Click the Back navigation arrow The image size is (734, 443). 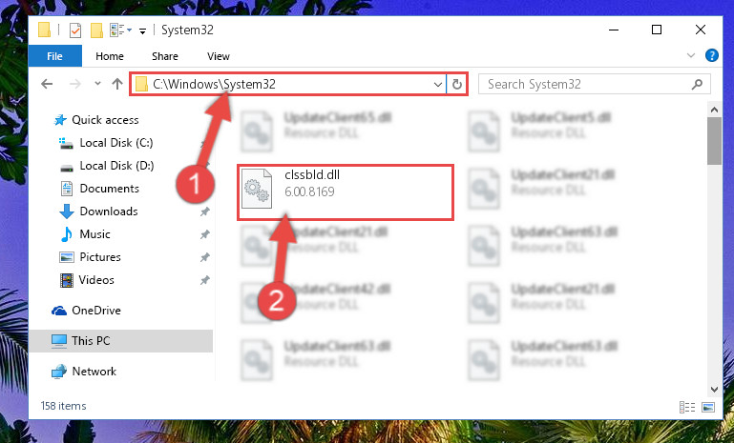tap(47, 84)
